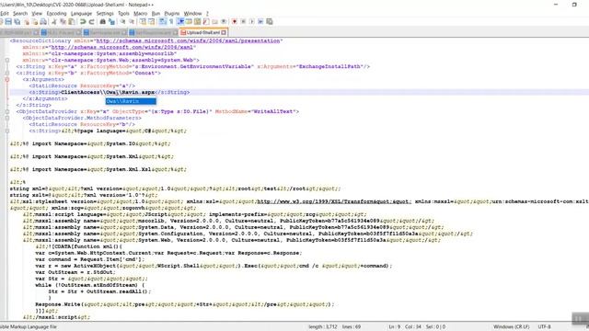Click Save Recorded Macro icon
Image resolution: width=589 pixels, height=331 pixels.
point(270,22)
